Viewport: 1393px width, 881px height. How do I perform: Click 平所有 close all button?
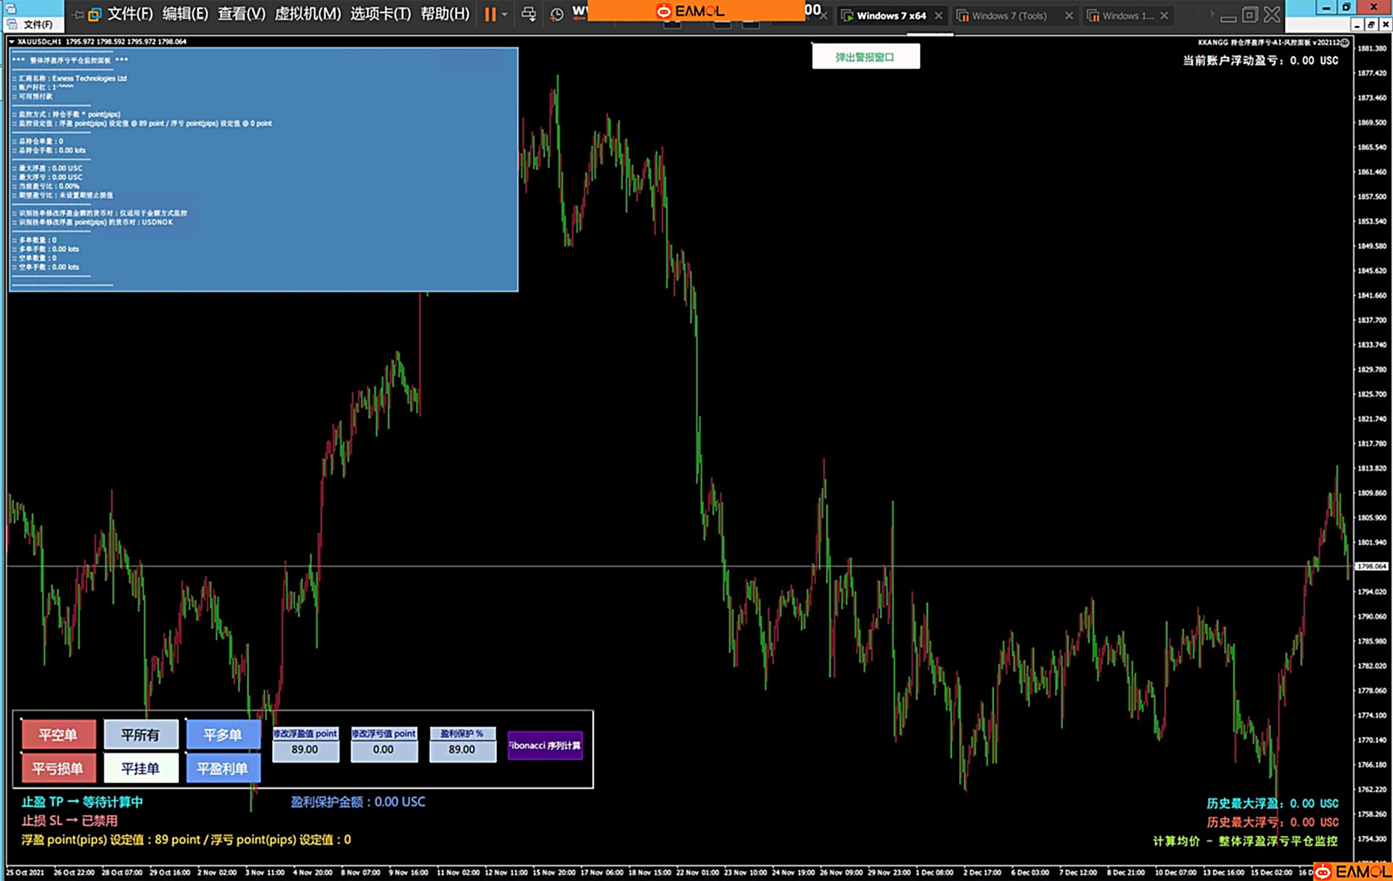(x=140, y=735)
